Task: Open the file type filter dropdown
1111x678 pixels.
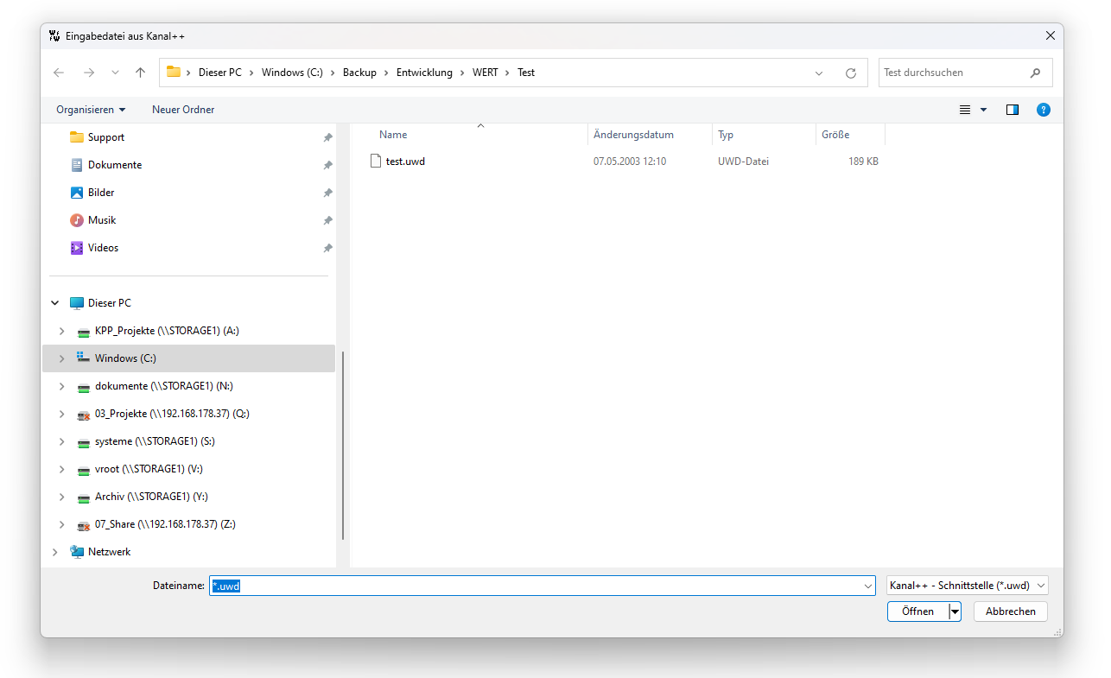Action: (x=967, y=586)
